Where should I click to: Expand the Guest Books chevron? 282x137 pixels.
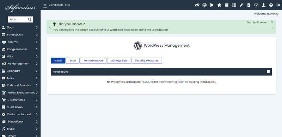coord(37,107)
